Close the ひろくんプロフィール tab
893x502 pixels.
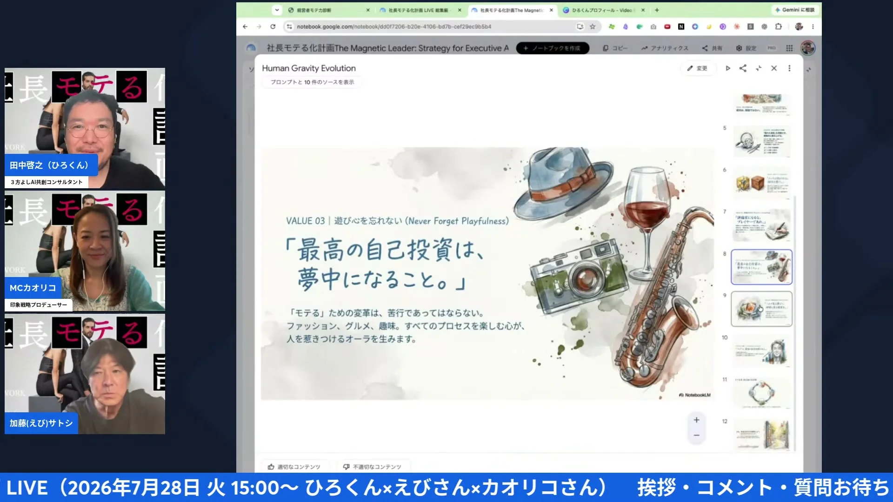coord(643,10)
